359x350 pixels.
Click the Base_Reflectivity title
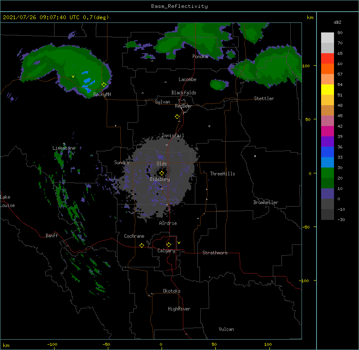179,6
